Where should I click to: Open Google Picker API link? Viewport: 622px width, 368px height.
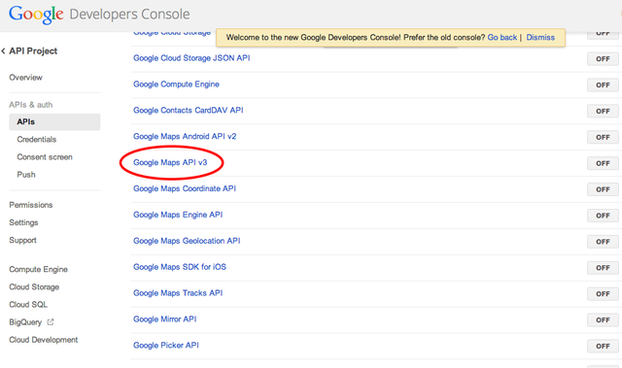tap(166, 346)
